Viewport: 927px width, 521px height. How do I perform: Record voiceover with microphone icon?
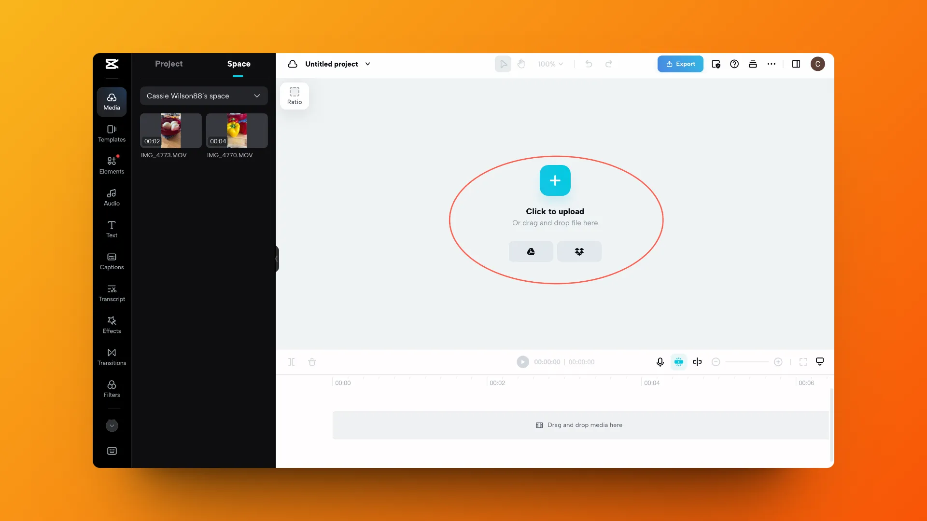tap(660, 362)
